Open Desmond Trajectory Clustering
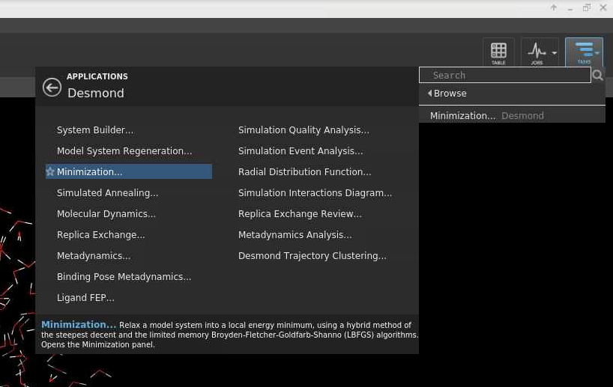 tap(312, 256)
